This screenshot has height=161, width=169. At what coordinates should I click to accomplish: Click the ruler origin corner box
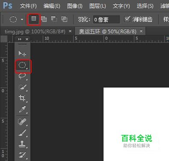pyautogui.click(x=4, y=39)
